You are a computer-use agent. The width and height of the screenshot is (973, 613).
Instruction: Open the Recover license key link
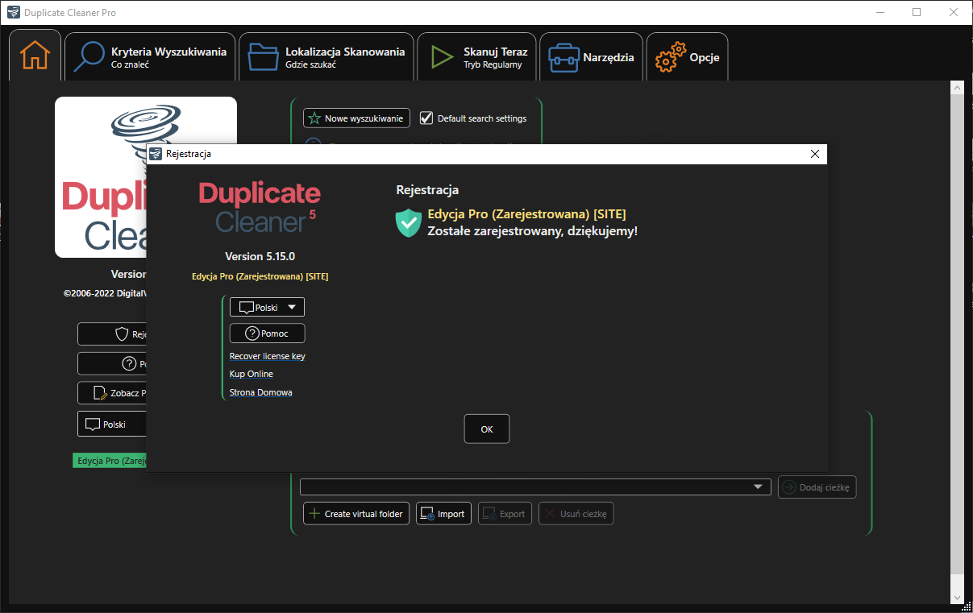[267, 356]
